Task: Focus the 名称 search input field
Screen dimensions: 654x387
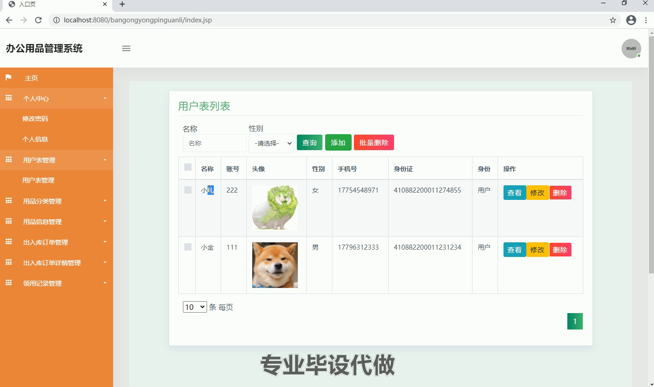Action: coord(215,143)
